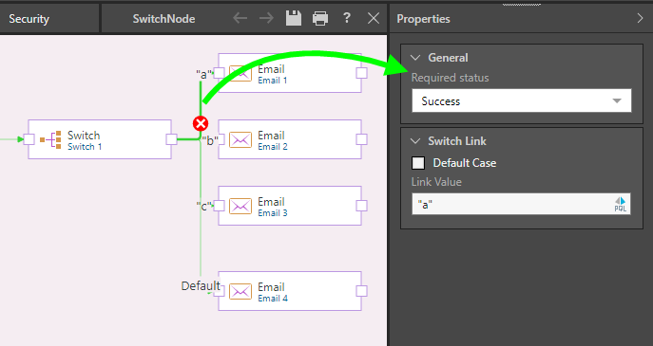Go back with the left arrow icon

240,18
